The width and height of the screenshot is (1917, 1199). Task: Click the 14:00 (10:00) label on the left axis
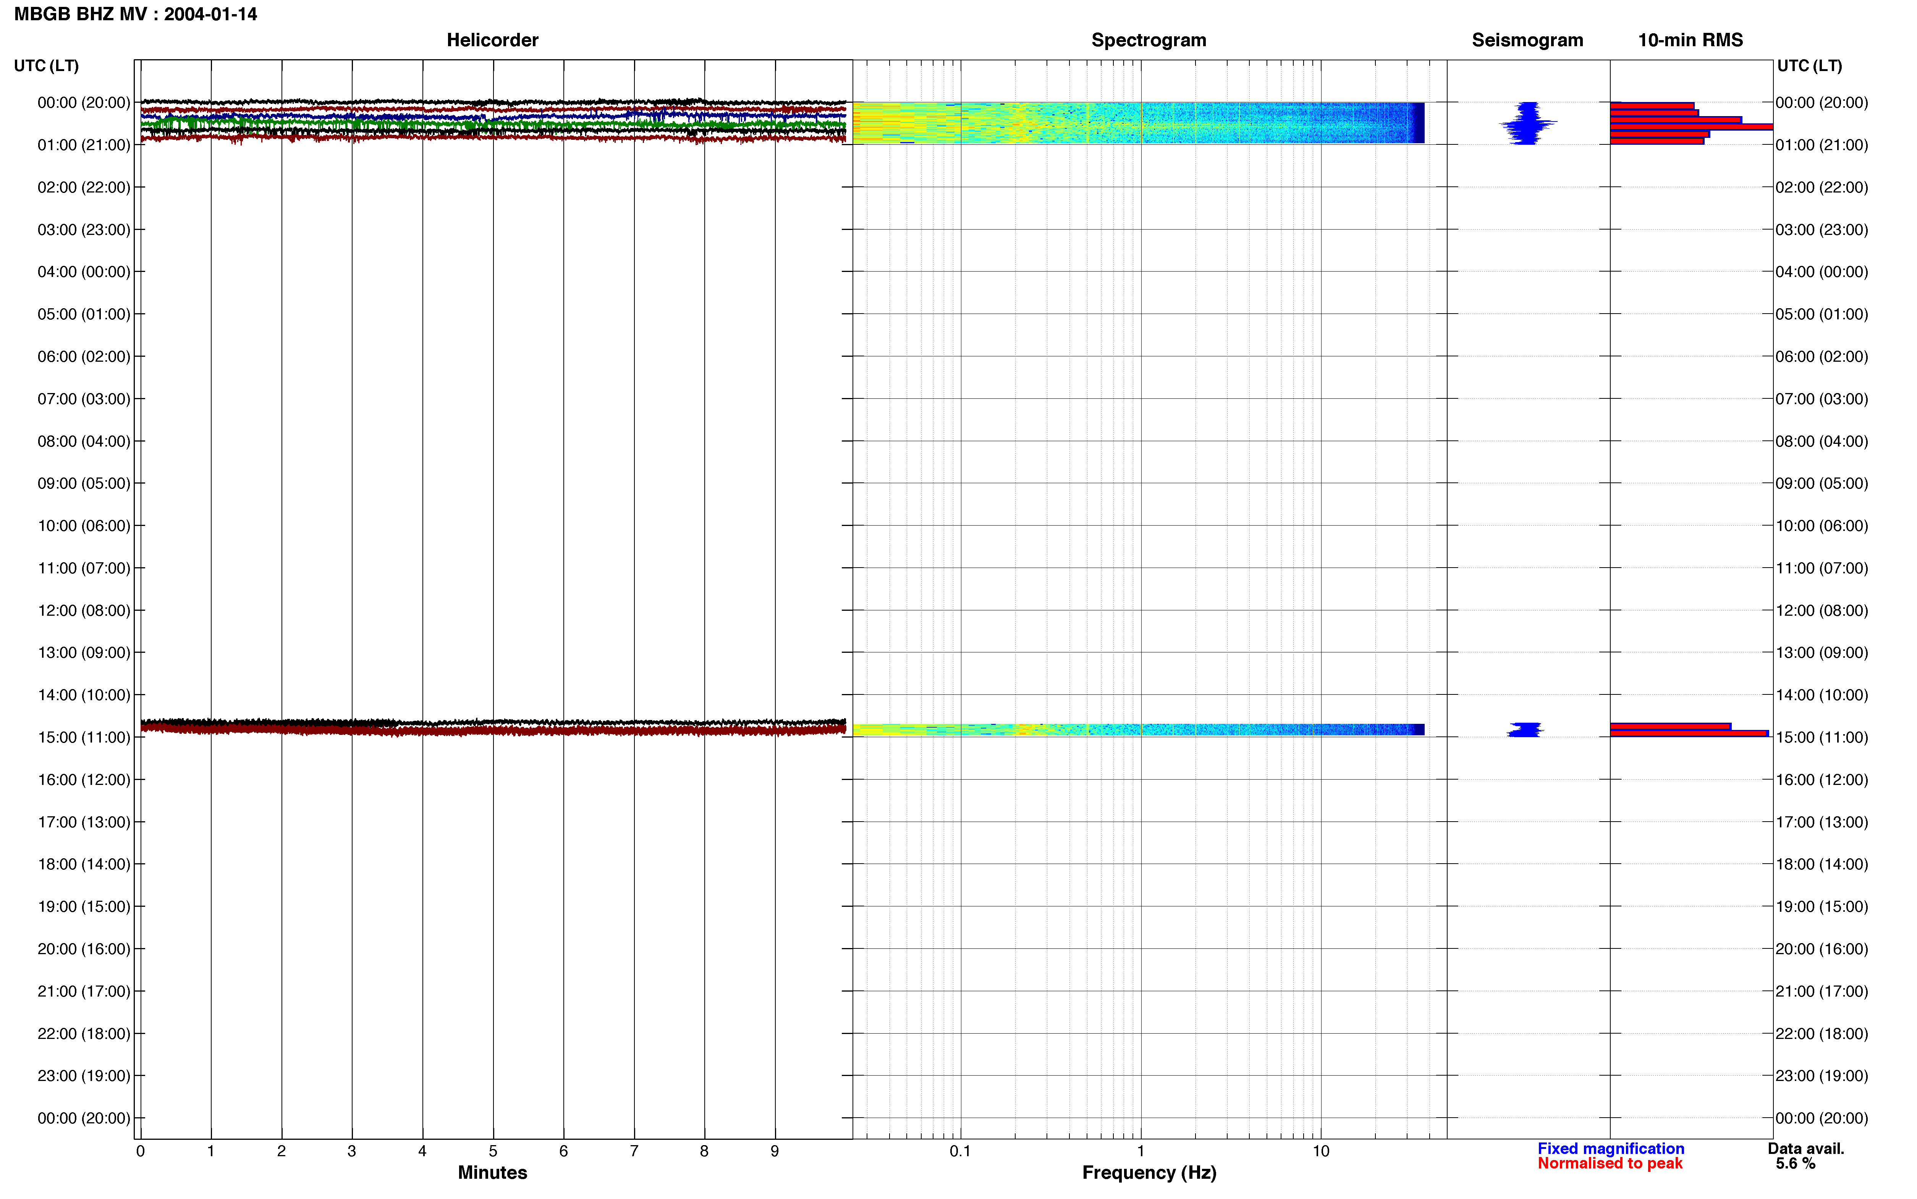pos(84,695)
